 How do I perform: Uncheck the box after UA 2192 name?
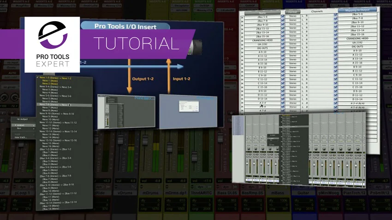pyautogui.click(x=283, y=44)
